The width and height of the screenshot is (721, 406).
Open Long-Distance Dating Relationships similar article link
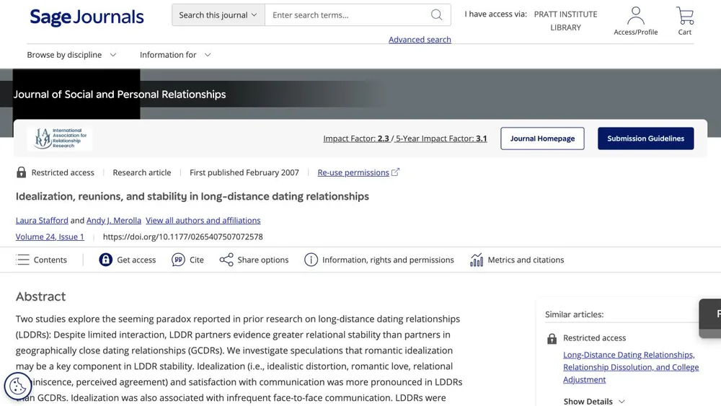[x=631, y=367]
